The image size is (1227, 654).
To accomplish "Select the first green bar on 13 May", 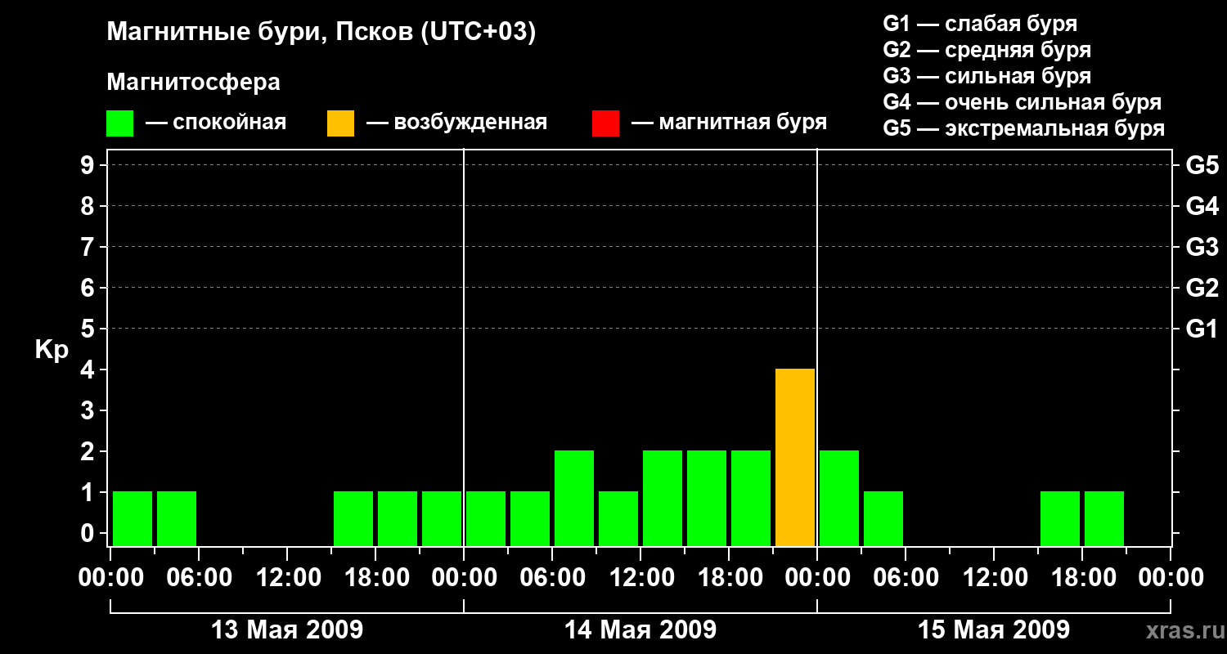I will [x=133, y=518].
